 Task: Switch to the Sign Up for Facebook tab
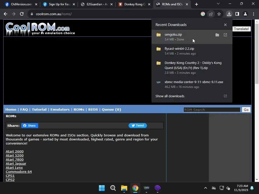point(59,4)
